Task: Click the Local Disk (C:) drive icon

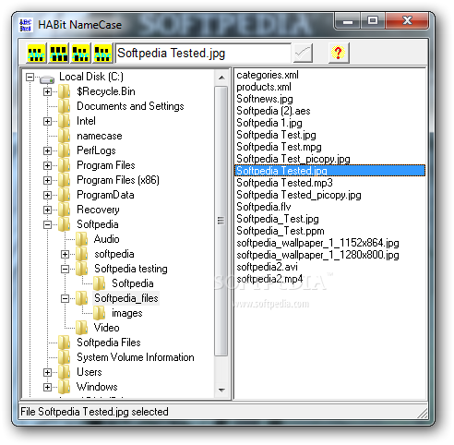Action: coord(47,79)
